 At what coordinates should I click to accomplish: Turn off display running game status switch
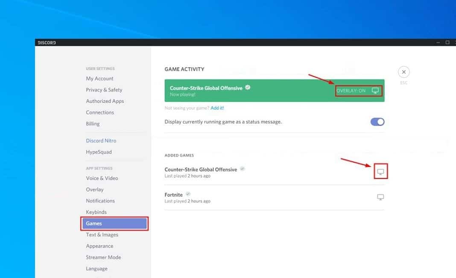(x=377, y=122)
